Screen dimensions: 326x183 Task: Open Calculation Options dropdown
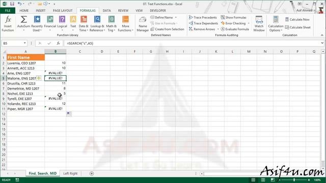point(276,24)
